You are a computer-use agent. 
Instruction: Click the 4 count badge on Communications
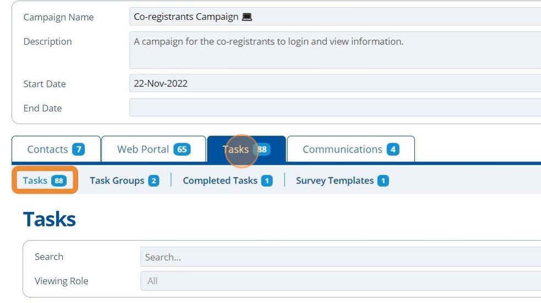392,149
